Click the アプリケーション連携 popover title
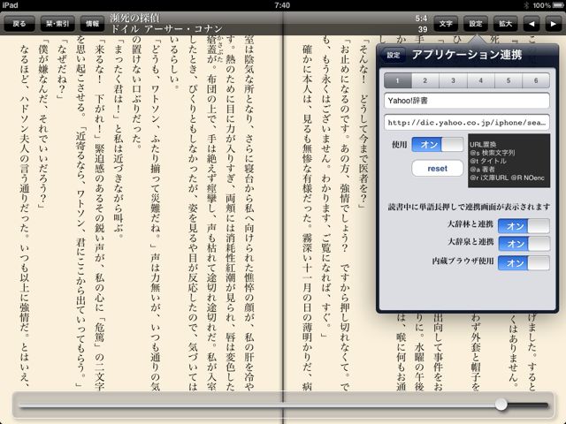Viewport: 566px width, 424px height. 467,55
